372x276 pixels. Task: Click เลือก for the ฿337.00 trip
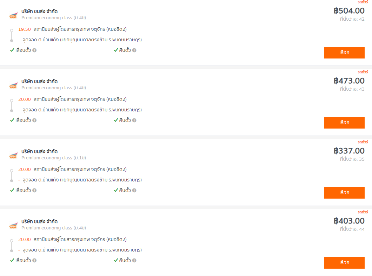[x=344, y=193]
